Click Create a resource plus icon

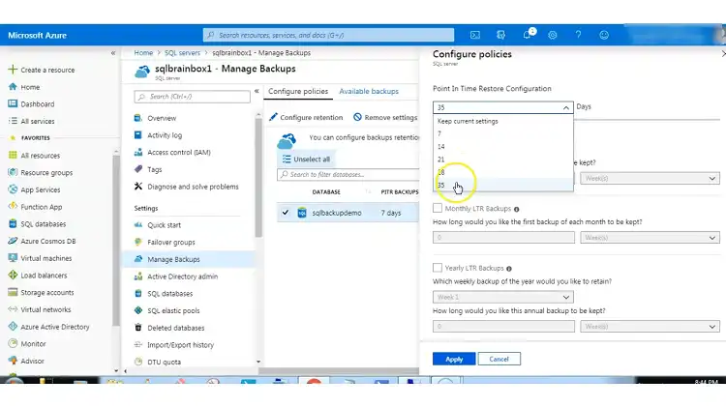(x=13, y=70)
